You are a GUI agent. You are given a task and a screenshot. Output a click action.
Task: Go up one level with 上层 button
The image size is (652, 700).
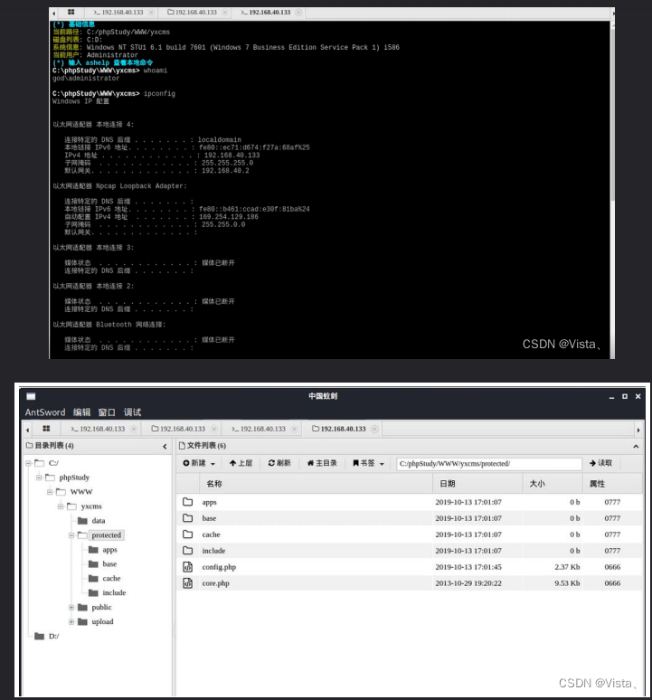point(241,463)
